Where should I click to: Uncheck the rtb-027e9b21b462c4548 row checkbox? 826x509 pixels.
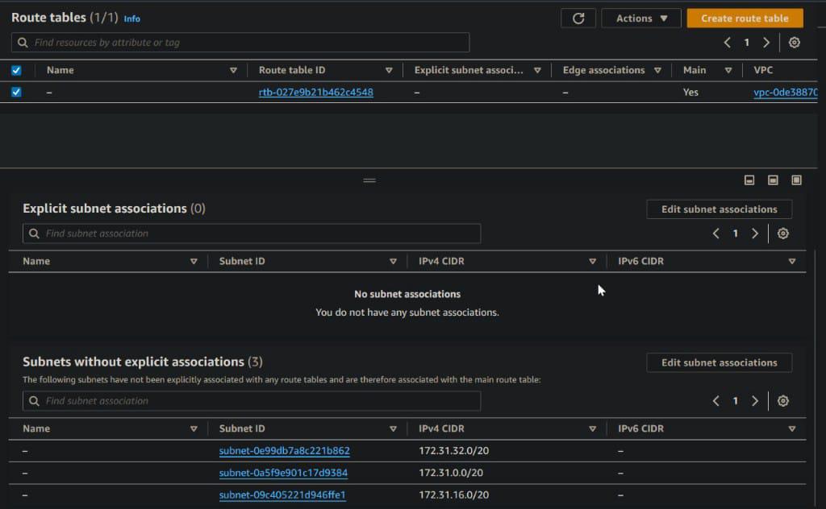[x=16, y=93]
